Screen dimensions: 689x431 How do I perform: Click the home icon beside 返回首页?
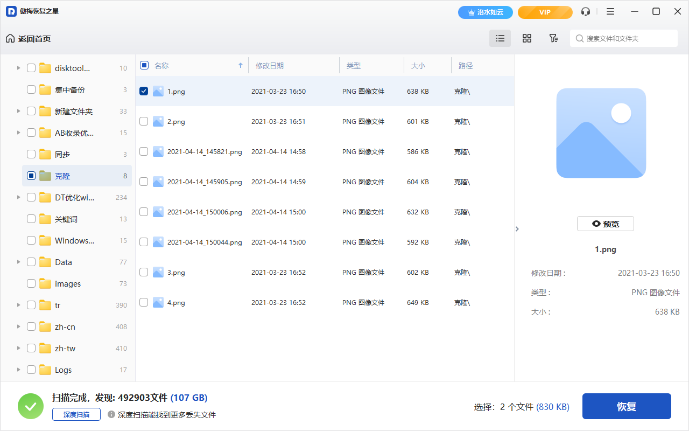(x=10, y=38)
